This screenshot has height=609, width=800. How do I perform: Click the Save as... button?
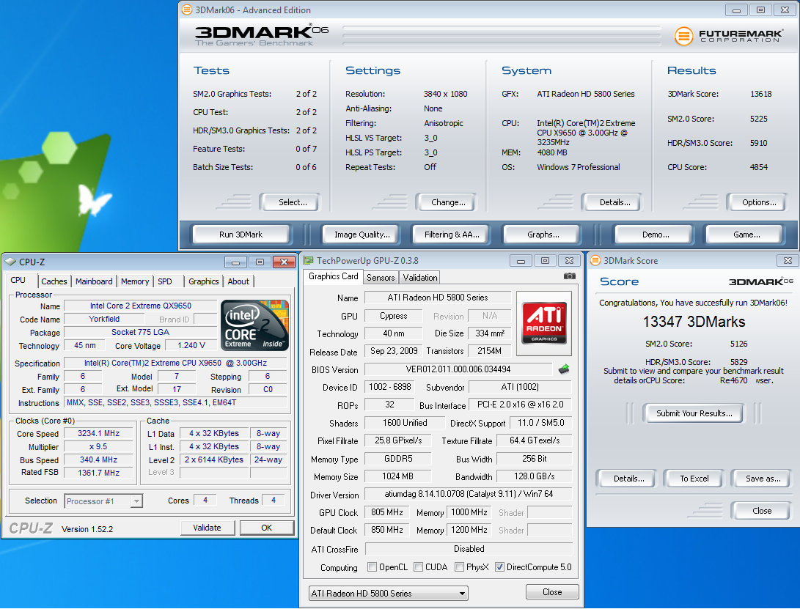click(x=763, y=479)
